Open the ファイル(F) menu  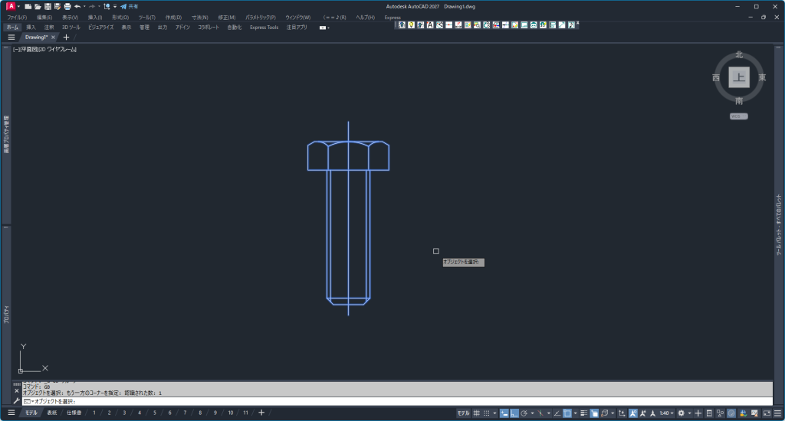pyautogui.click(x=16, y=17)
